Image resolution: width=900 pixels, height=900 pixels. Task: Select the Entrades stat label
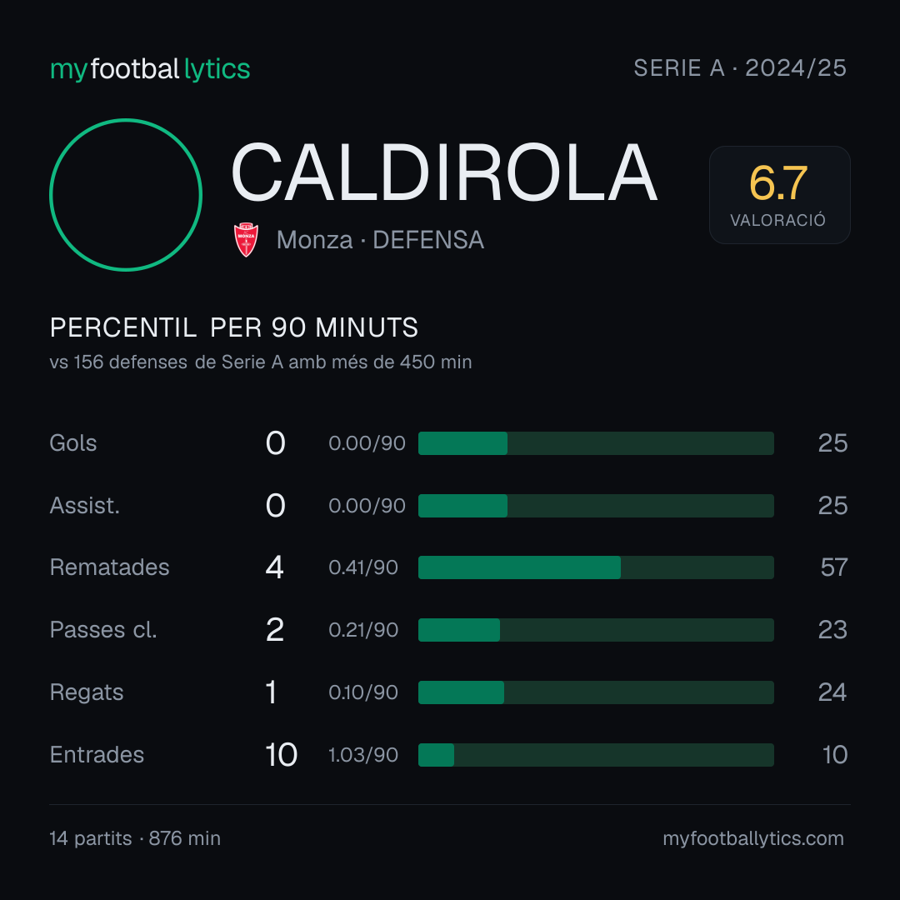coord(97,754)
